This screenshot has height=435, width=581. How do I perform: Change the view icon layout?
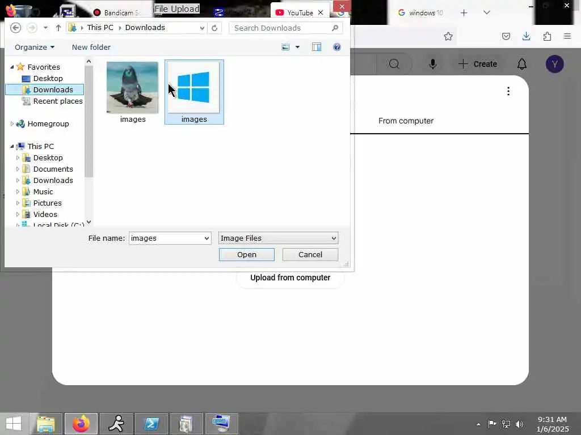click(x=285, y=47)
